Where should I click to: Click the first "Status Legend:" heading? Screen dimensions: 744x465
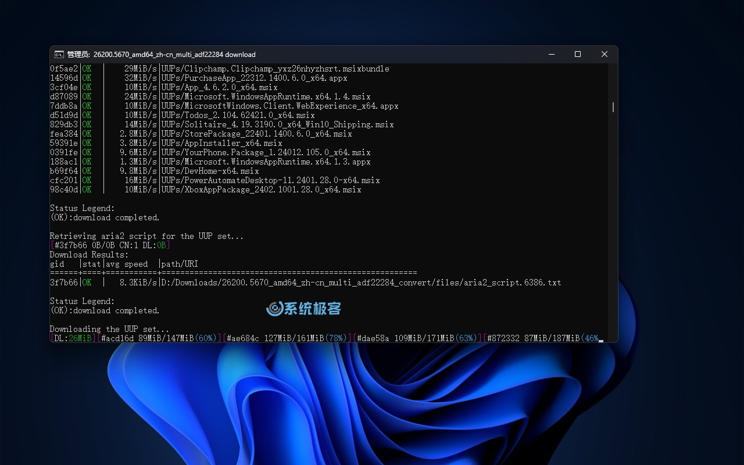[83, 208]
